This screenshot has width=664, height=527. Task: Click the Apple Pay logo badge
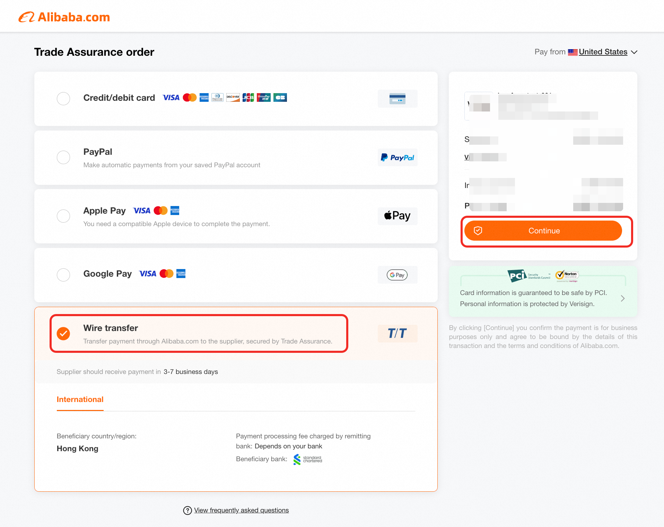397,216
